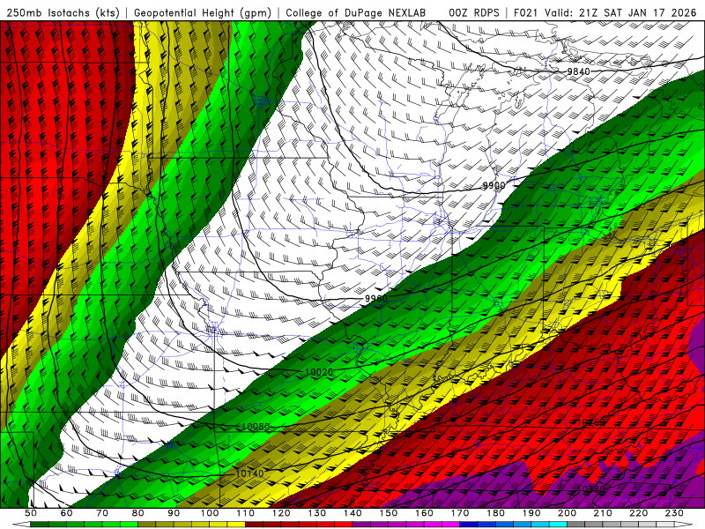Image resolution: width=705 pixels, height=529 pixels.
Task: Click the 10020 height contour label
Action: (319, 372)
